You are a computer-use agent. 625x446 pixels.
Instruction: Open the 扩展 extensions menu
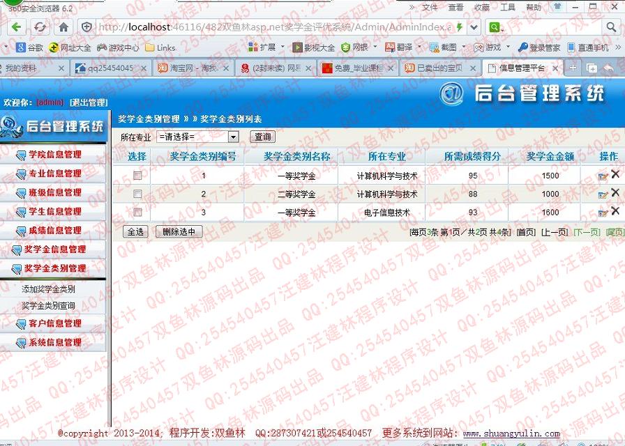[262, 47]
